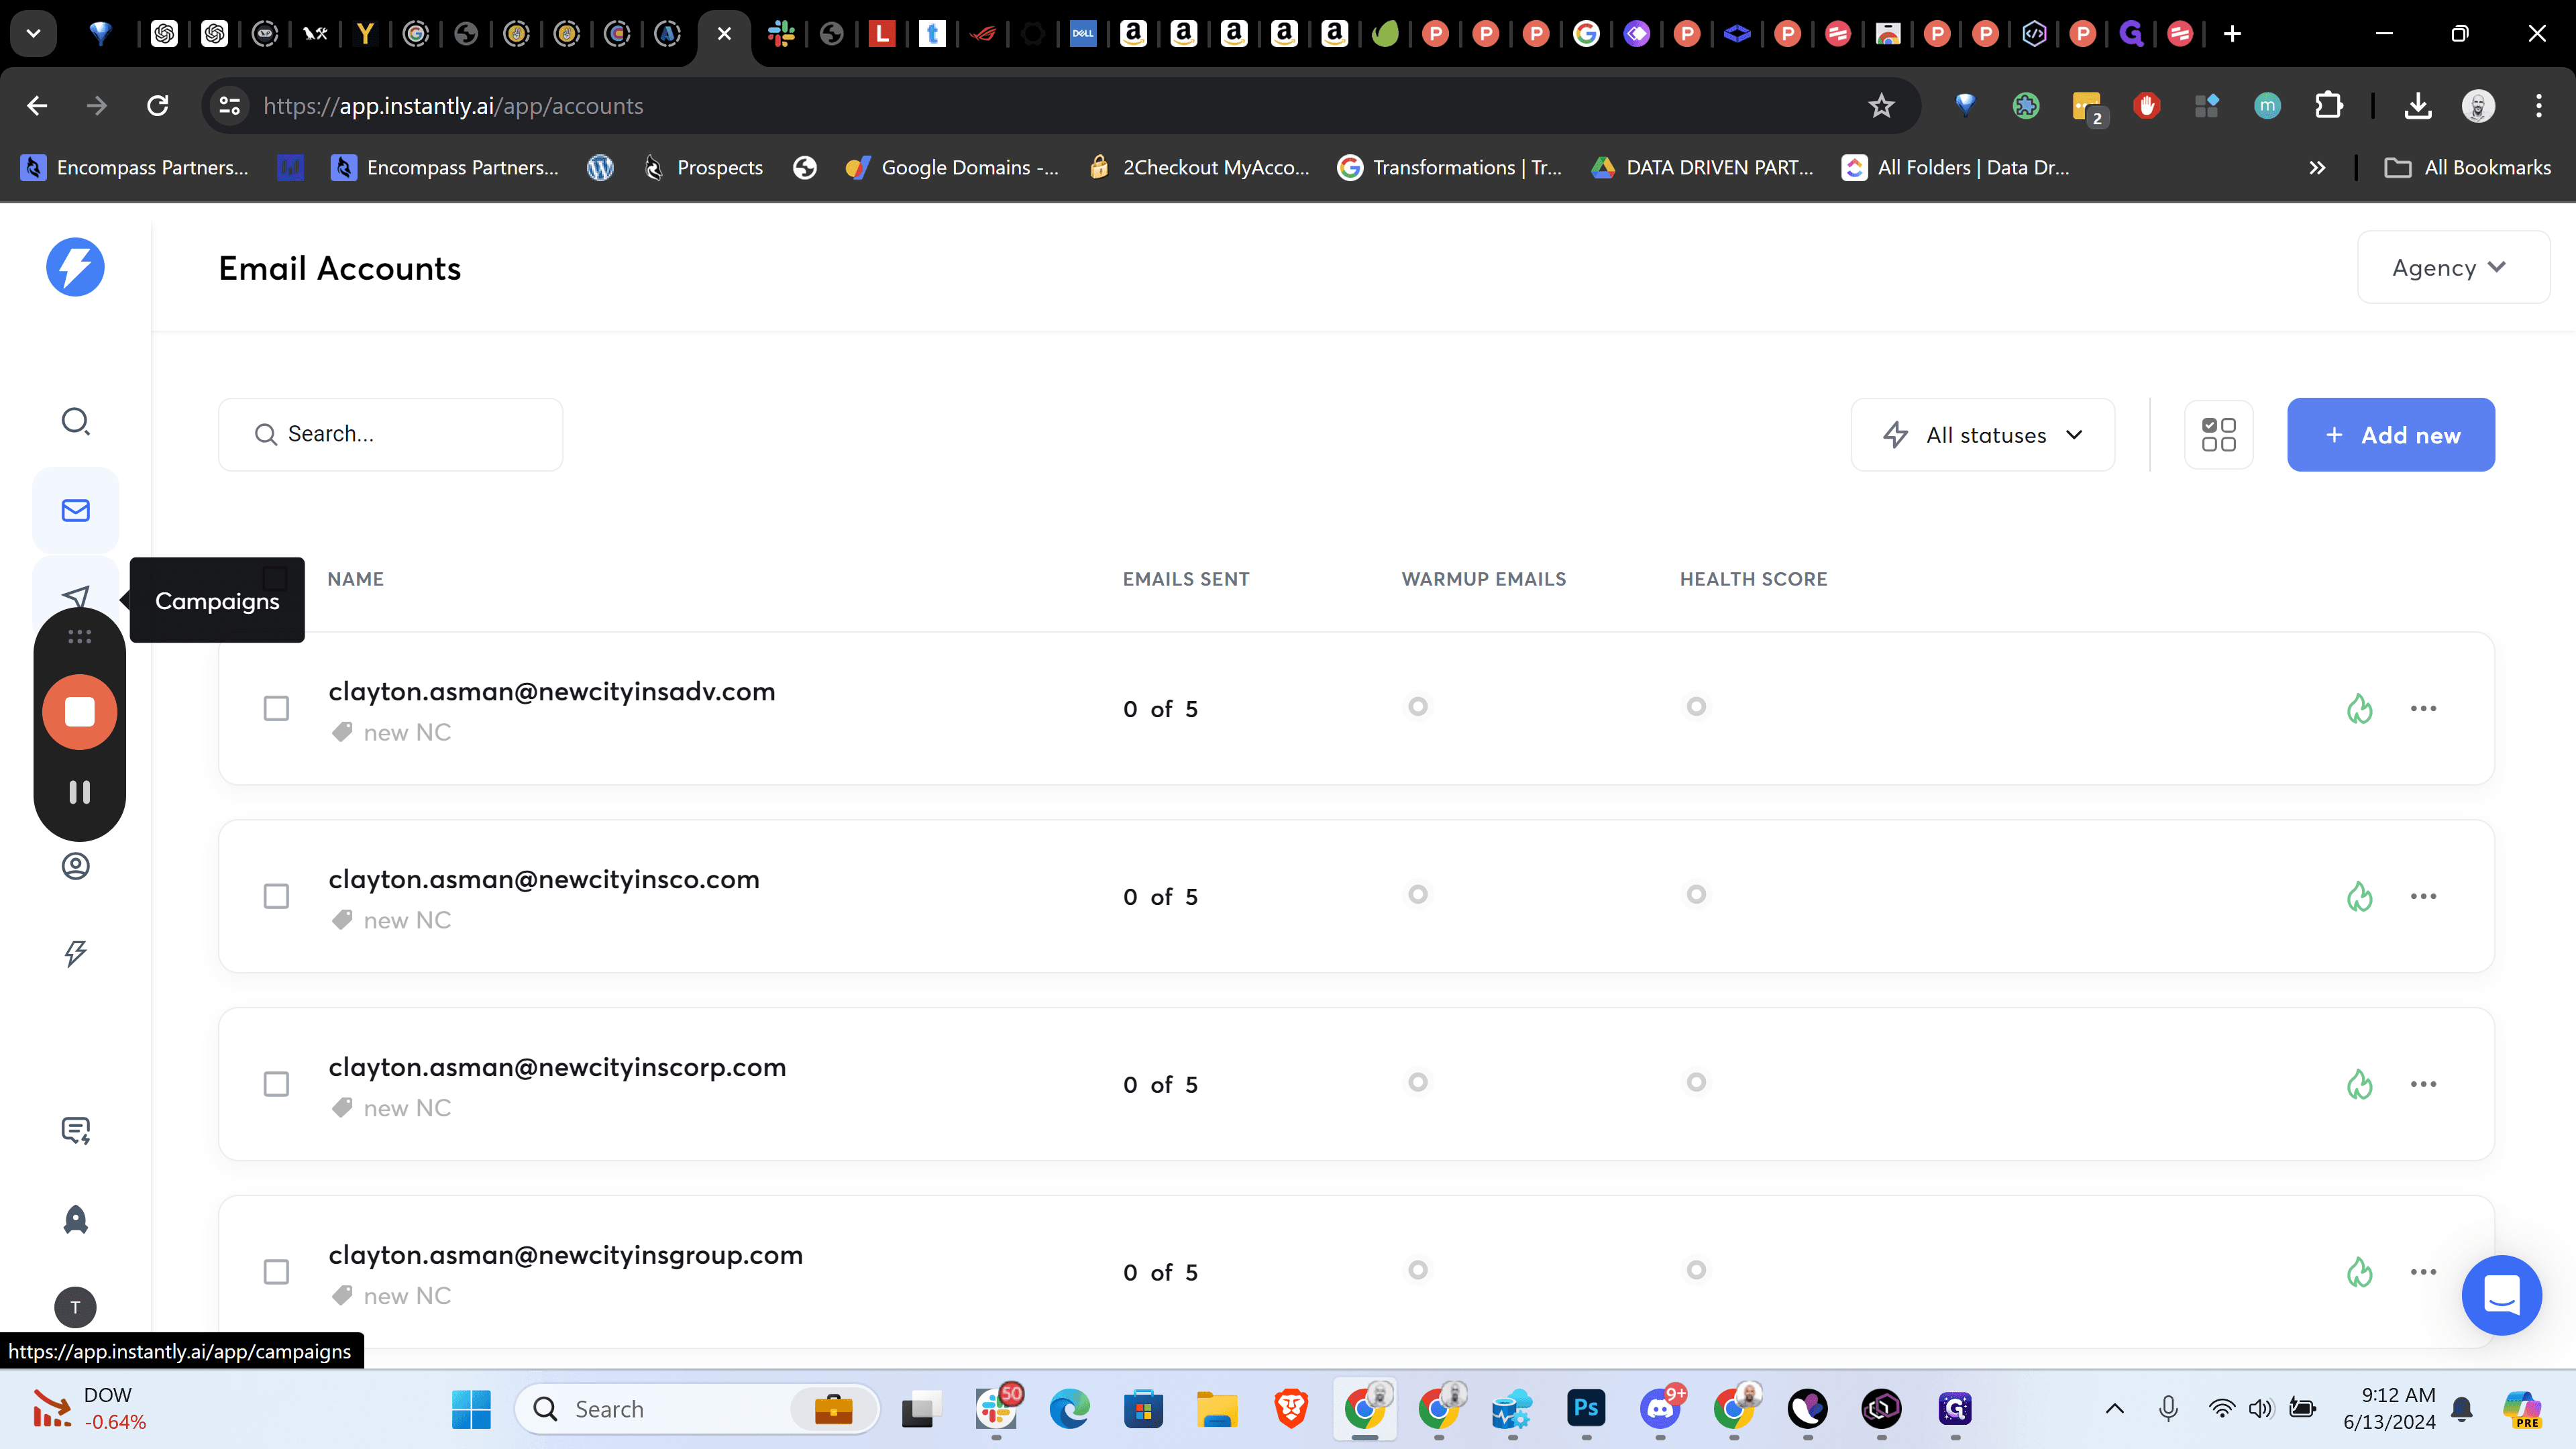Open more options for newcityinsco.com row

click(2423, 896)
